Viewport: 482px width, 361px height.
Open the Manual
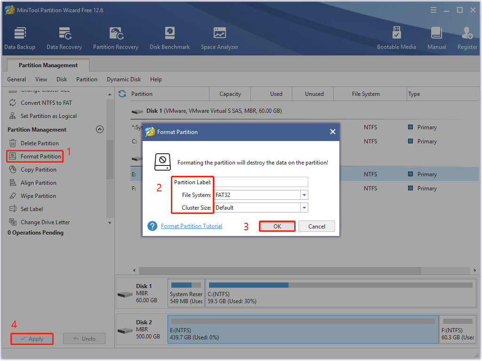[x=436, y=39]
